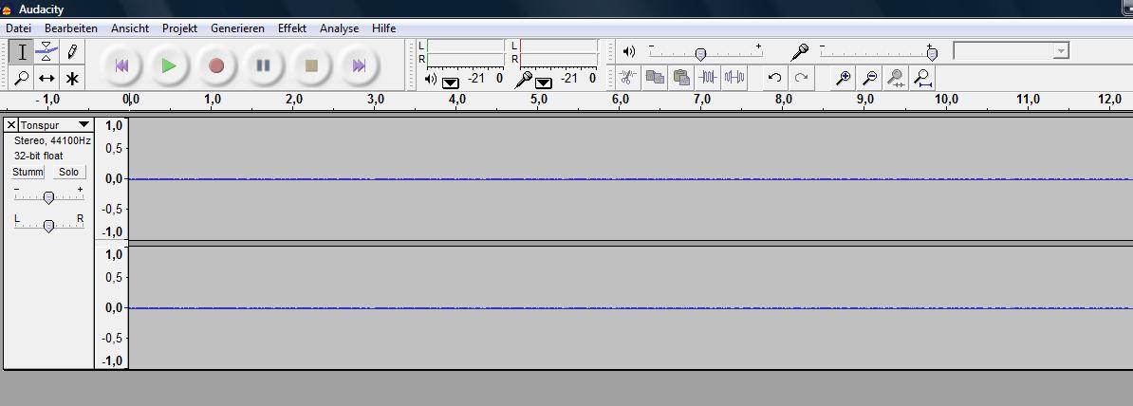1133x406 pixels.
Task: Start recording with red Record button
Action: pos(216,65)
